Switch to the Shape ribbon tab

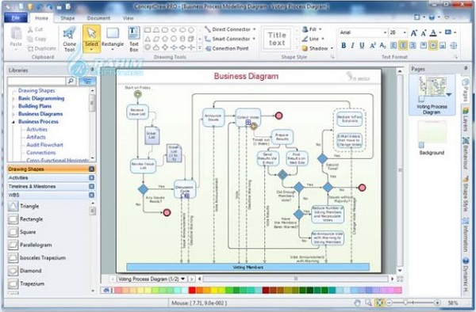pyautogui.click(x=67, y=18)
